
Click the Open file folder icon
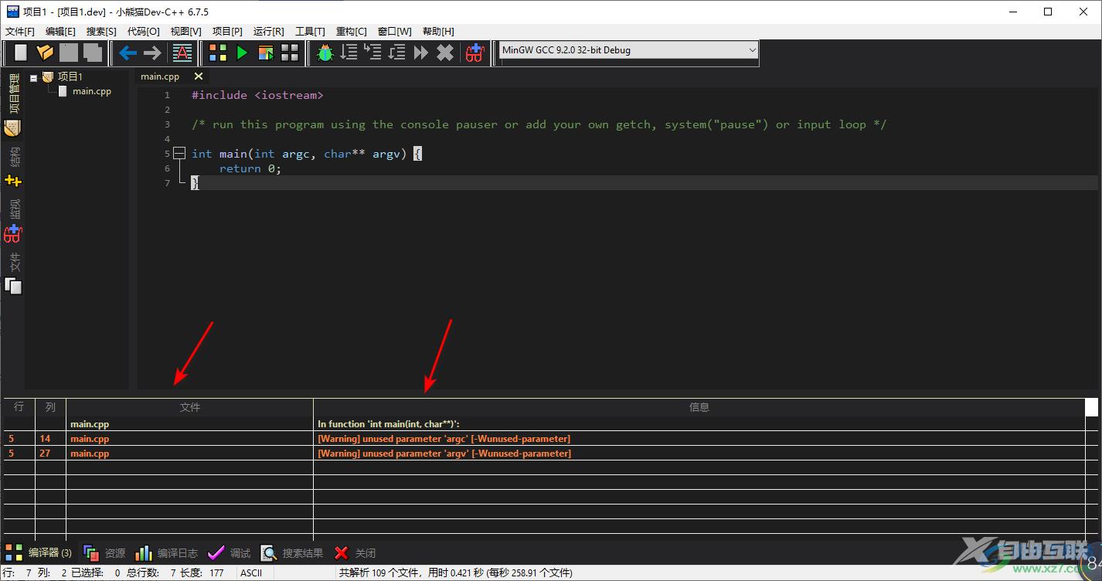click(45, 53)
